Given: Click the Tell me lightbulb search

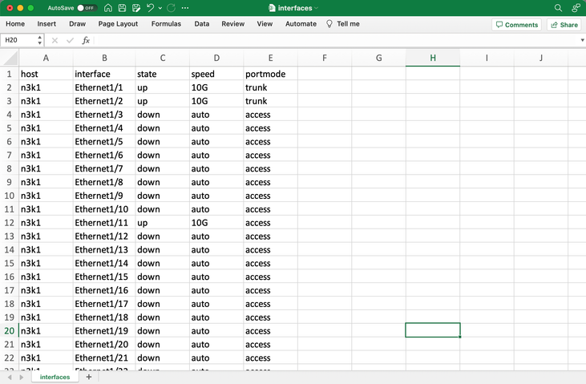Looking at the screenshot, I should point(343,24).
